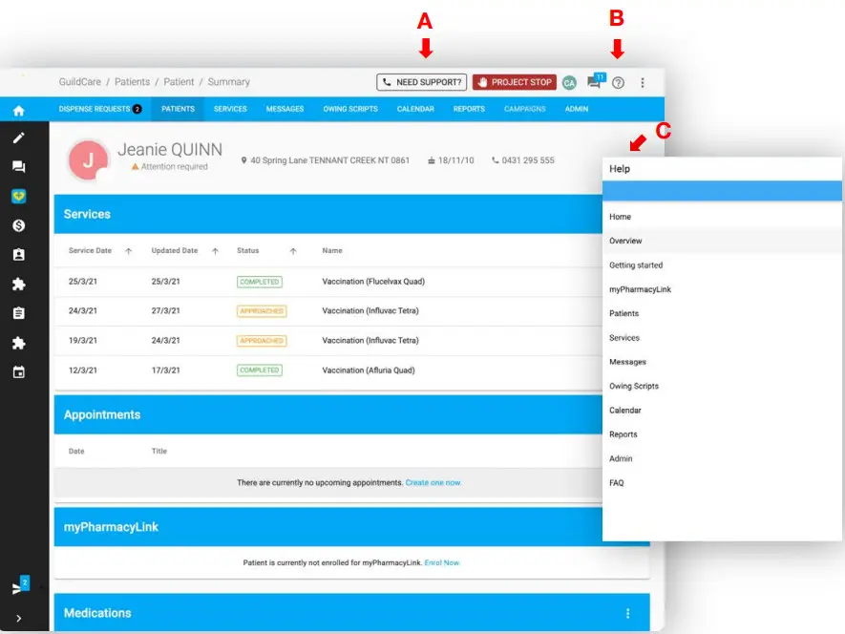
Task: Open the Help question mark icon
Action: [619, 83]
